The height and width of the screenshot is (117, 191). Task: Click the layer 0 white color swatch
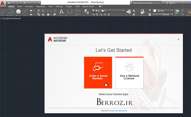(x=103, y=11)
